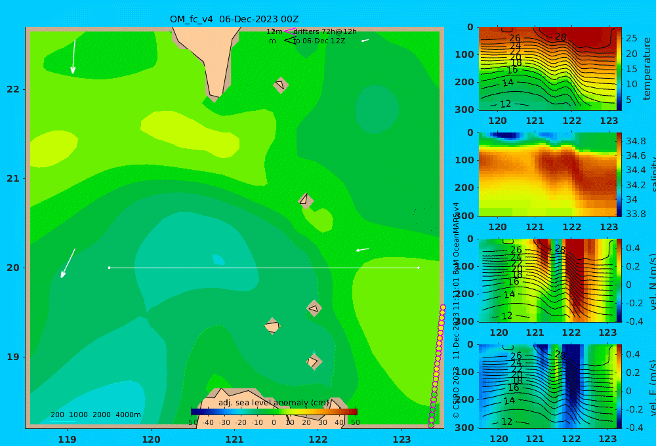Click the vel. E colorbar
The height and width of the screenshot is (446, 656).
619,386
